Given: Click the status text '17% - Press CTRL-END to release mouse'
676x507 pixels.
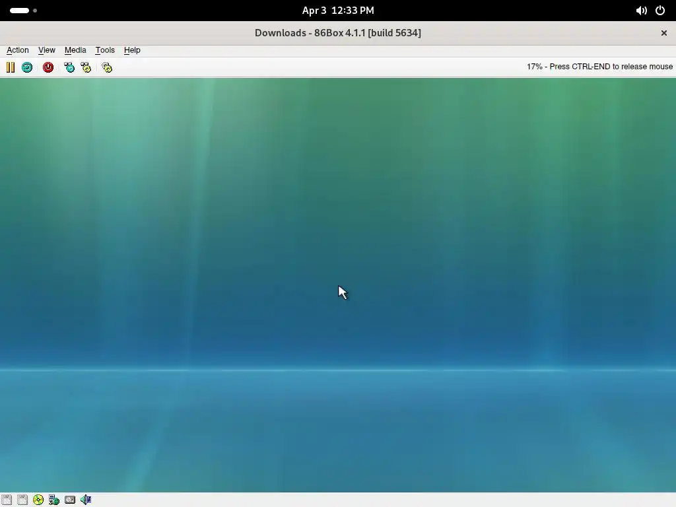Looking at the screenshot, I should [599, 67].
